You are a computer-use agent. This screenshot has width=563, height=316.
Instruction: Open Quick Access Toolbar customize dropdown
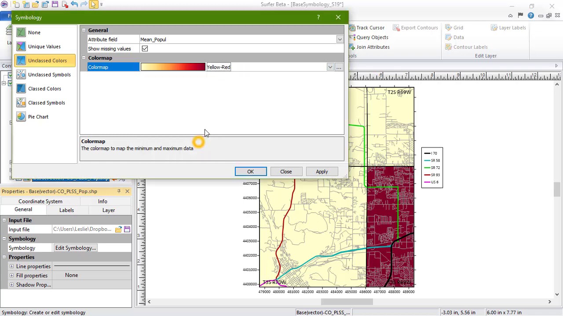point(102,4)
